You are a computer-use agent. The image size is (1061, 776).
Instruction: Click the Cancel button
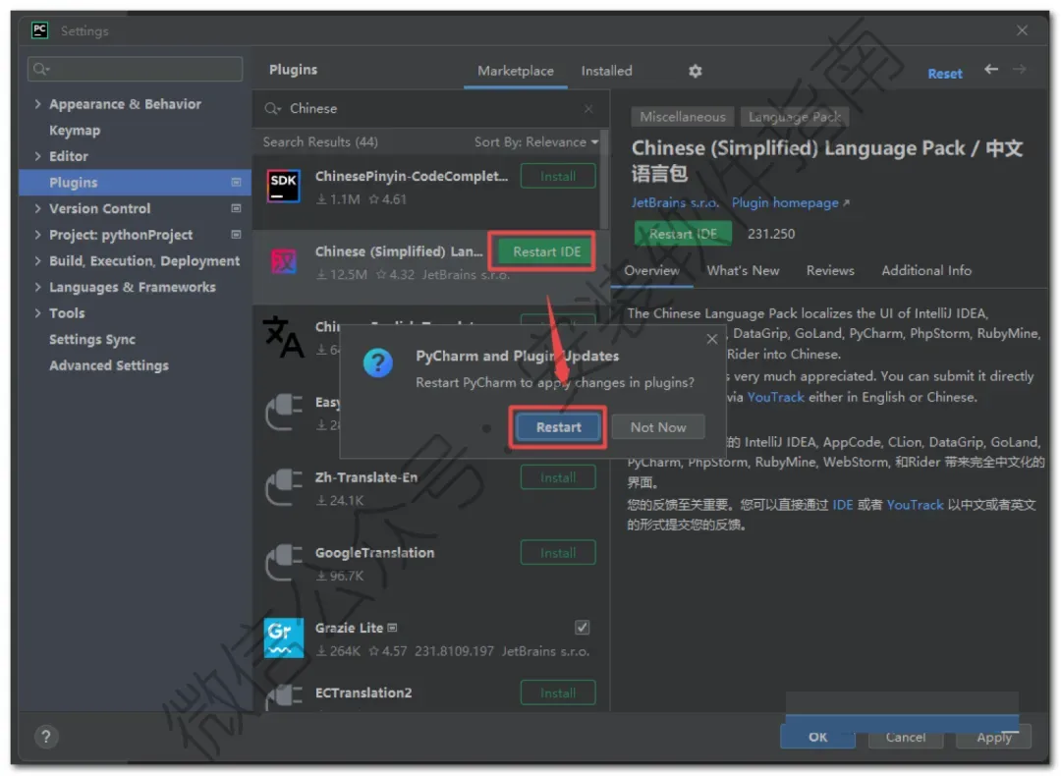[906, 737]
